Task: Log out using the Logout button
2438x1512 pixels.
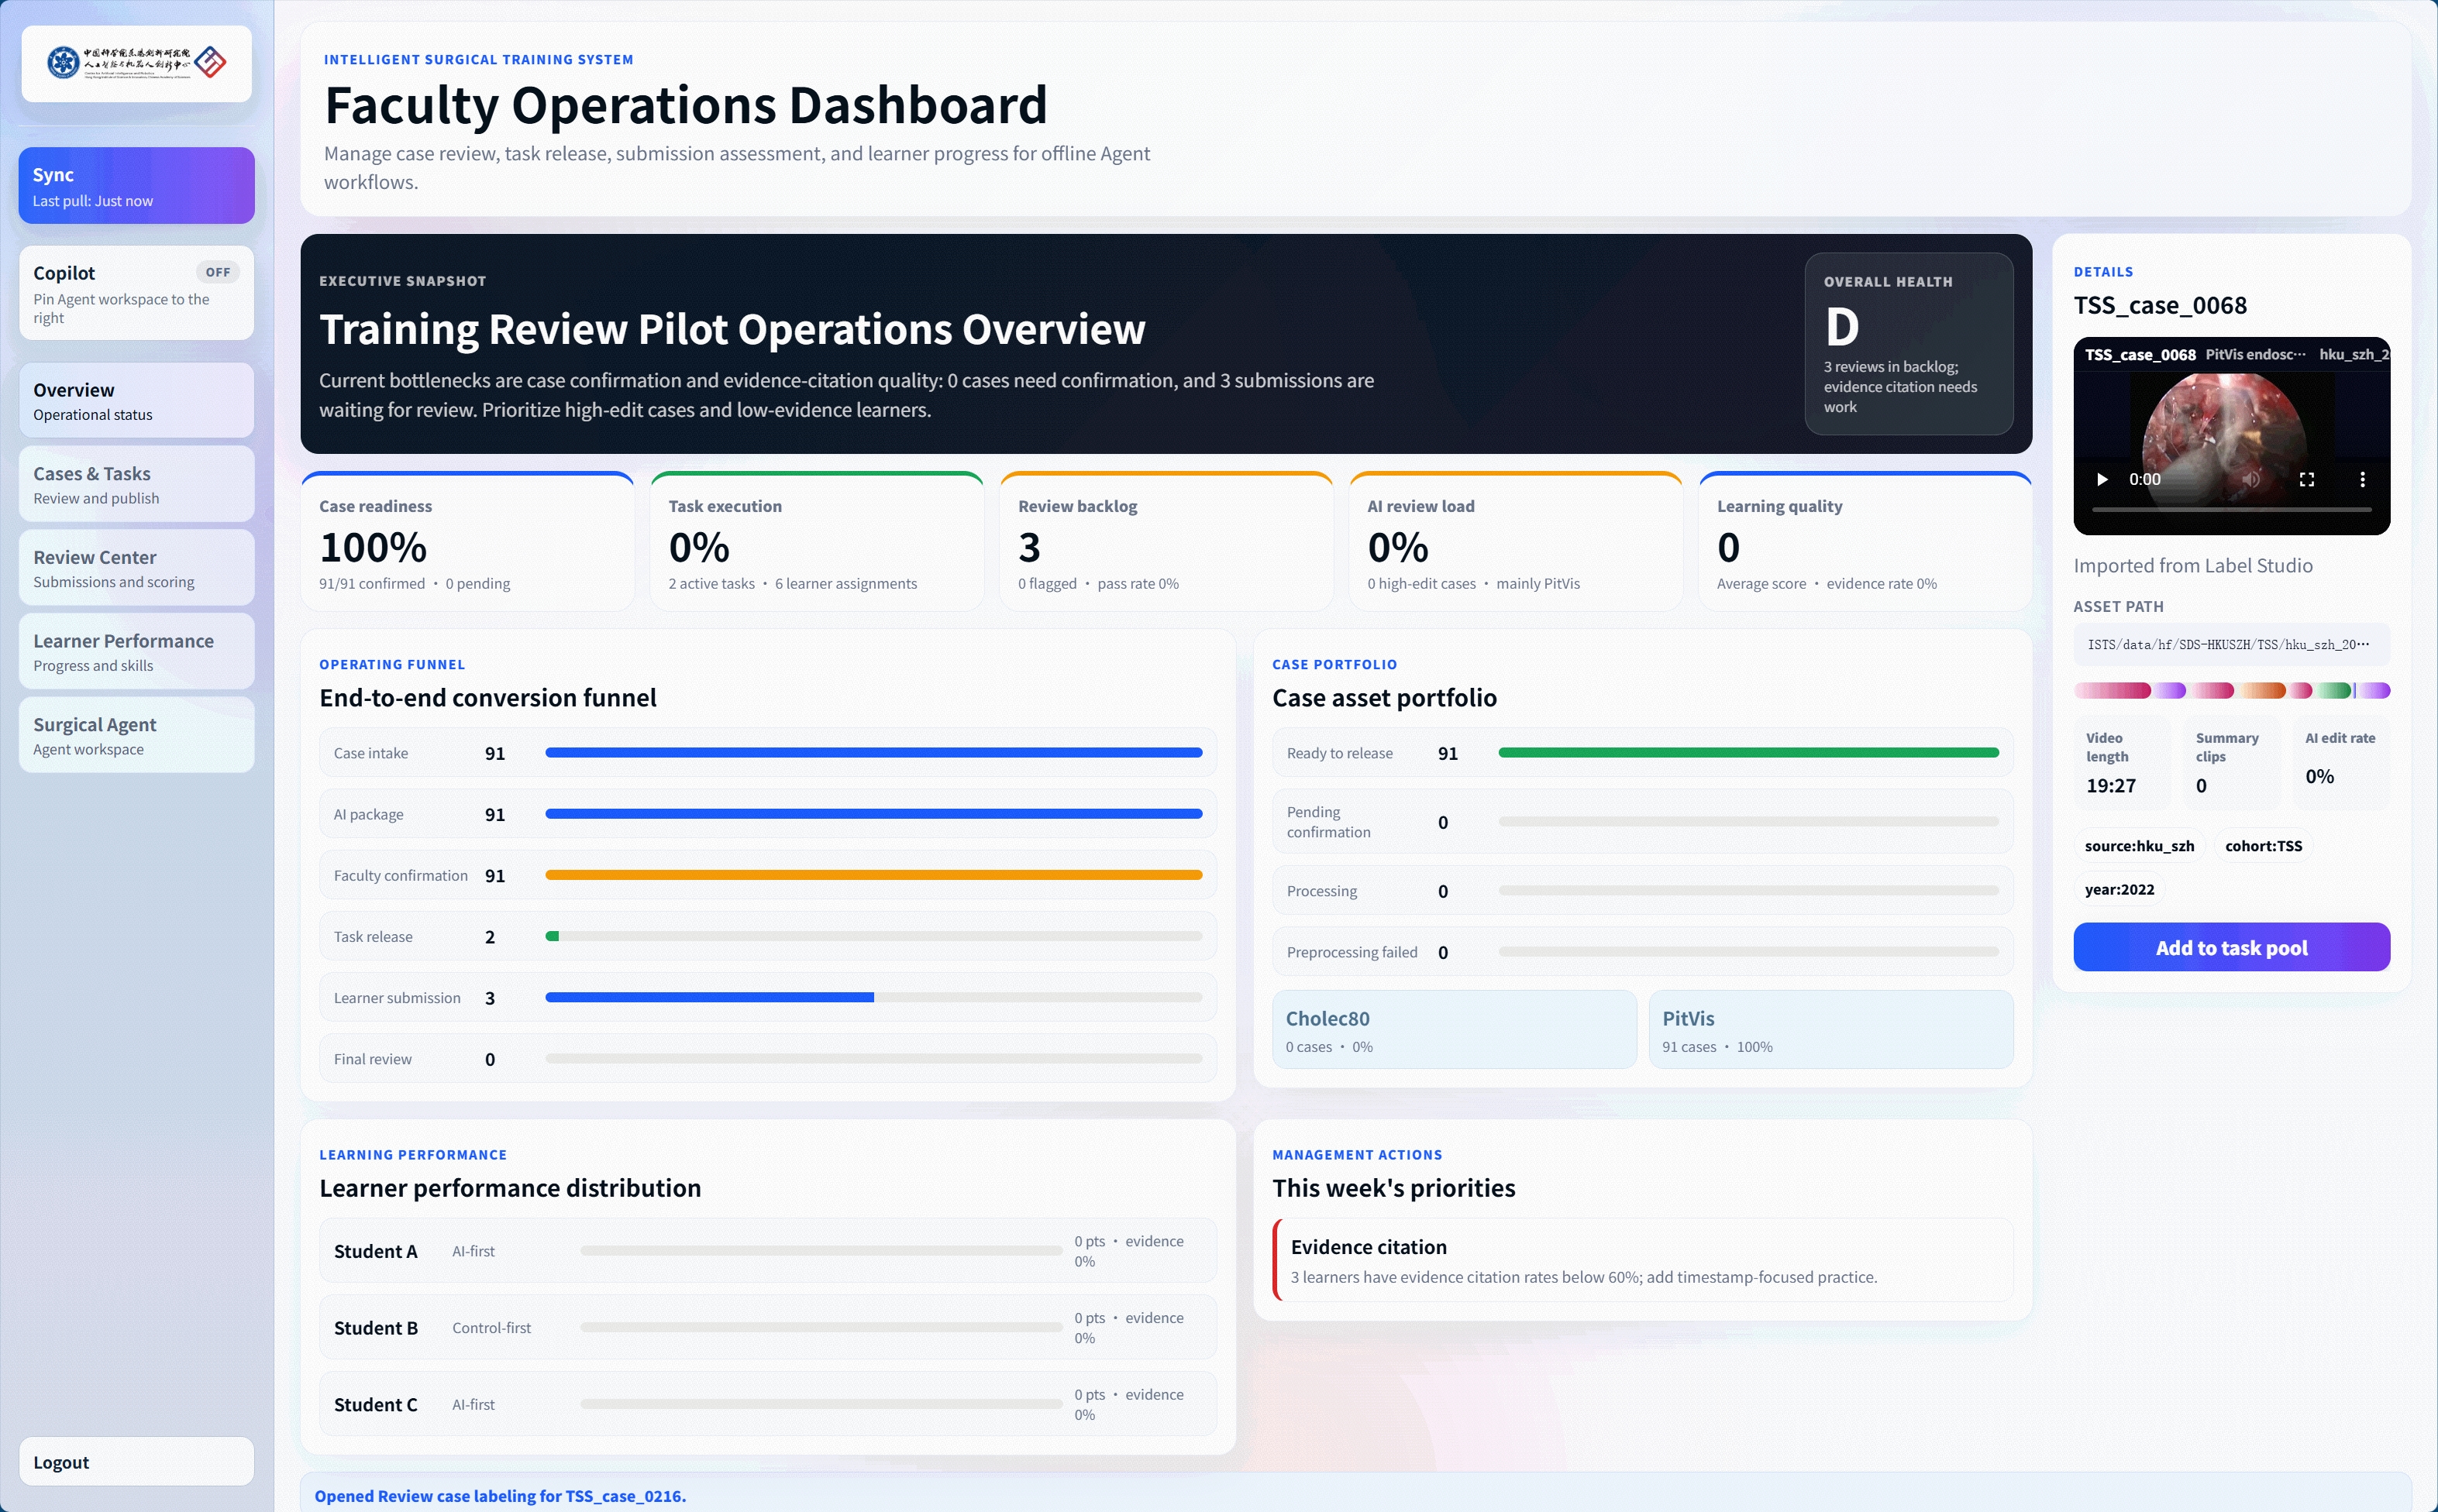Action: click(137, 1461)
